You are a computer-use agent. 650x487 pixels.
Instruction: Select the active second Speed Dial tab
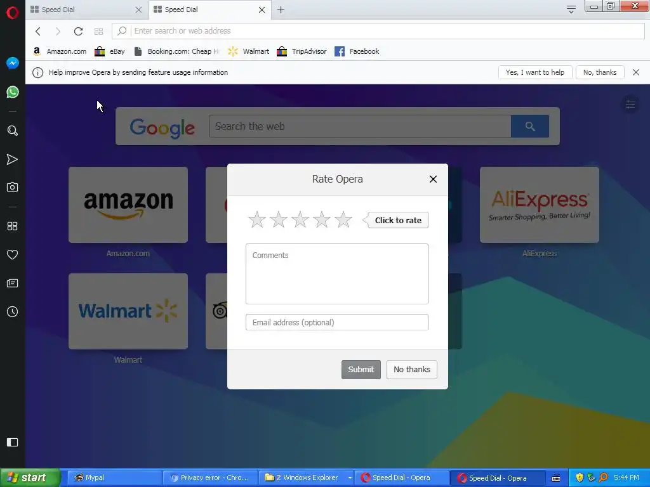point(209,10)
